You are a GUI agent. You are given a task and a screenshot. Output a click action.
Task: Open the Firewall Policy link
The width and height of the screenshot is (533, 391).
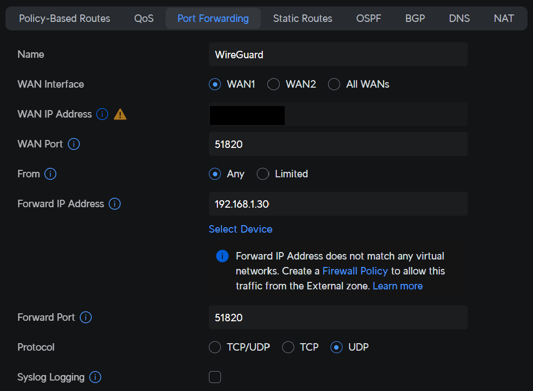355,271
